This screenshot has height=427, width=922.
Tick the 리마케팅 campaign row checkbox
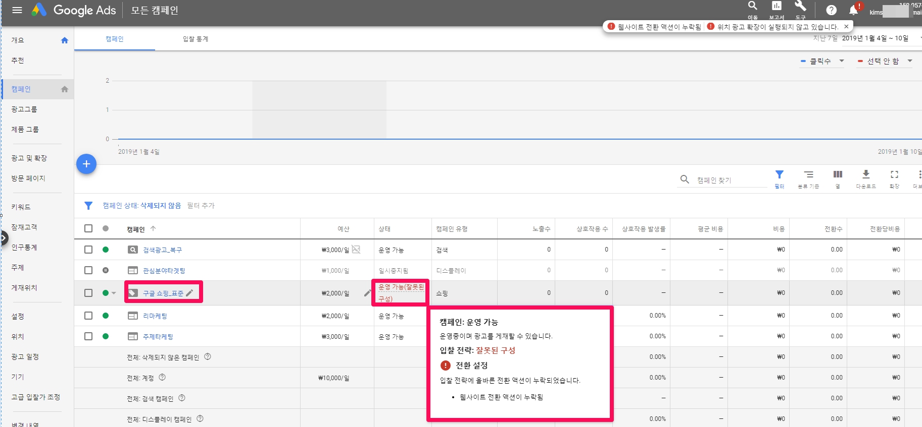(x=88, y=316)
